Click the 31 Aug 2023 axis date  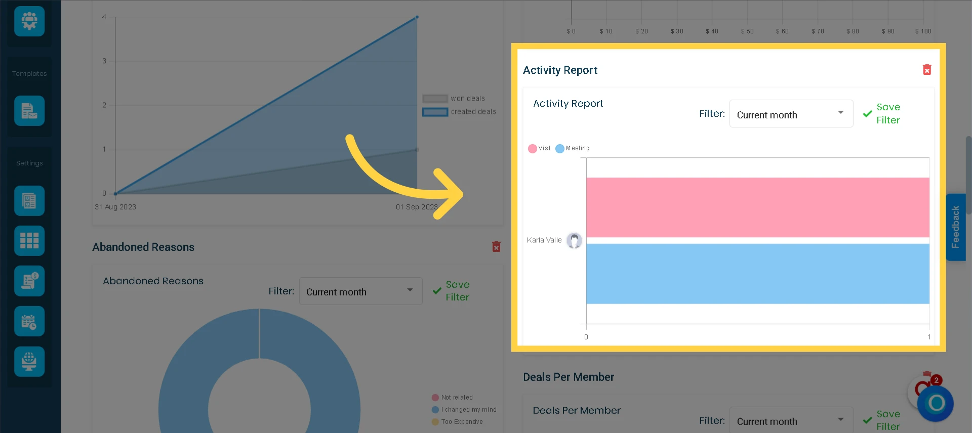[115, 207]
